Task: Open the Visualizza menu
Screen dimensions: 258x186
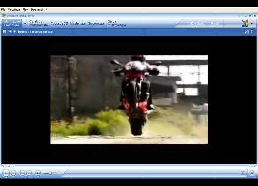Action: pyautogui.click(x=14, y=10)
